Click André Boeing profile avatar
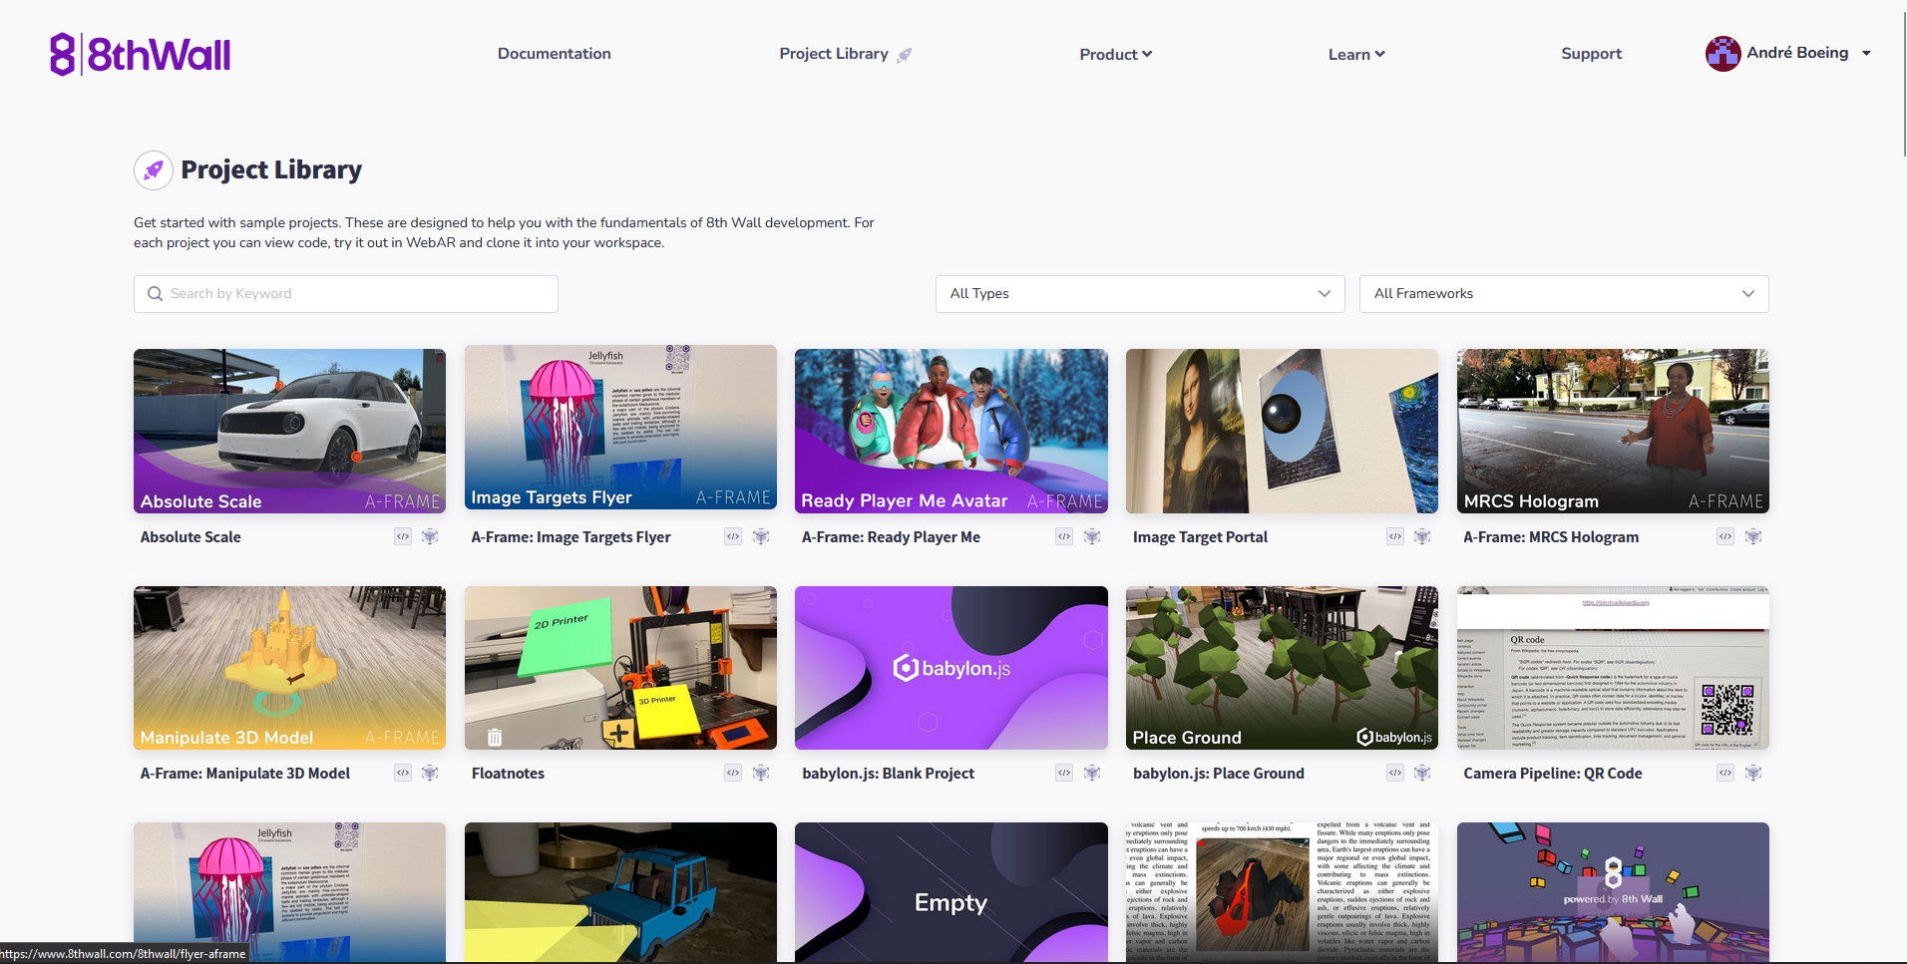 click(x=1722, y=54)
